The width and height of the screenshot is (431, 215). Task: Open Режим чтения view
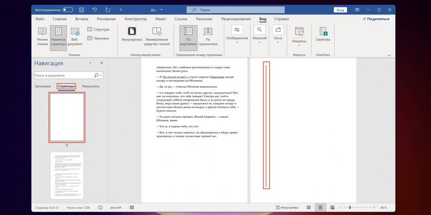click(x=42, y=36)
